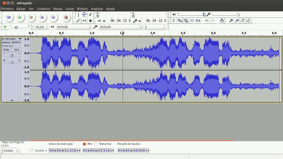
Task: Click the input volume slider handle
Action: tap(239, 15)
